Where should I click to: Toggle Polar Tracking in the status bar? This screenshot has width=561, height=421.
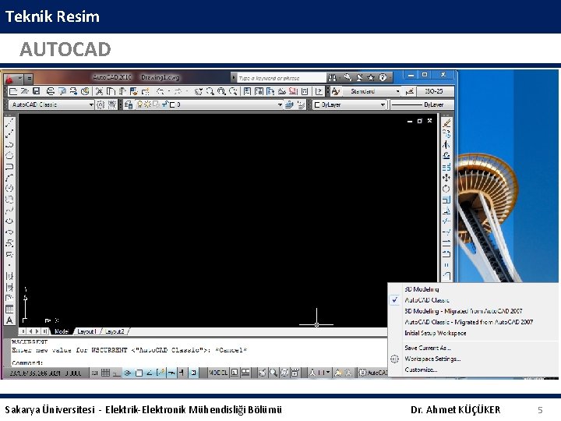point(128,373)
